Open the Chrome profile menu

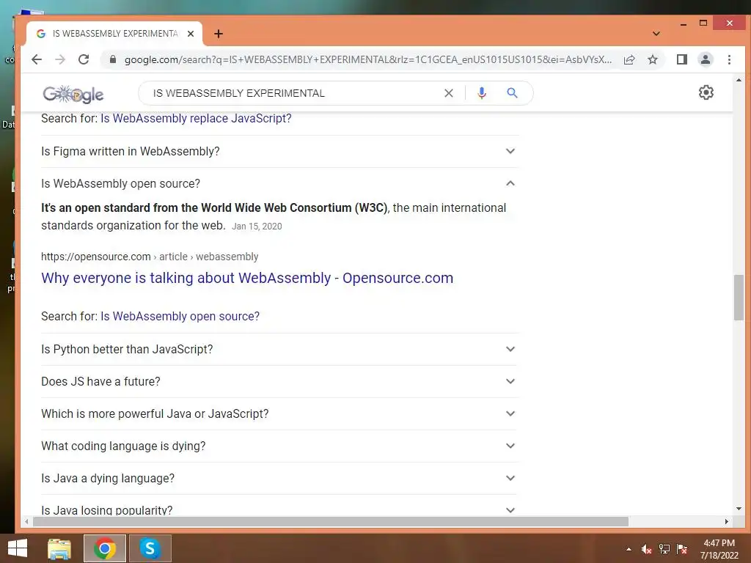(x=706, y=59)
